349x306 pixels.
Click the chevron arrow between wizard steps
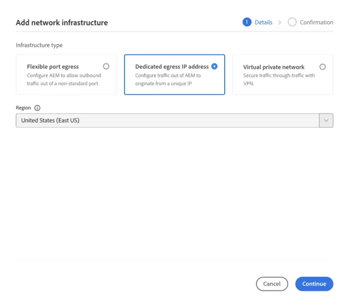[280, 22]
